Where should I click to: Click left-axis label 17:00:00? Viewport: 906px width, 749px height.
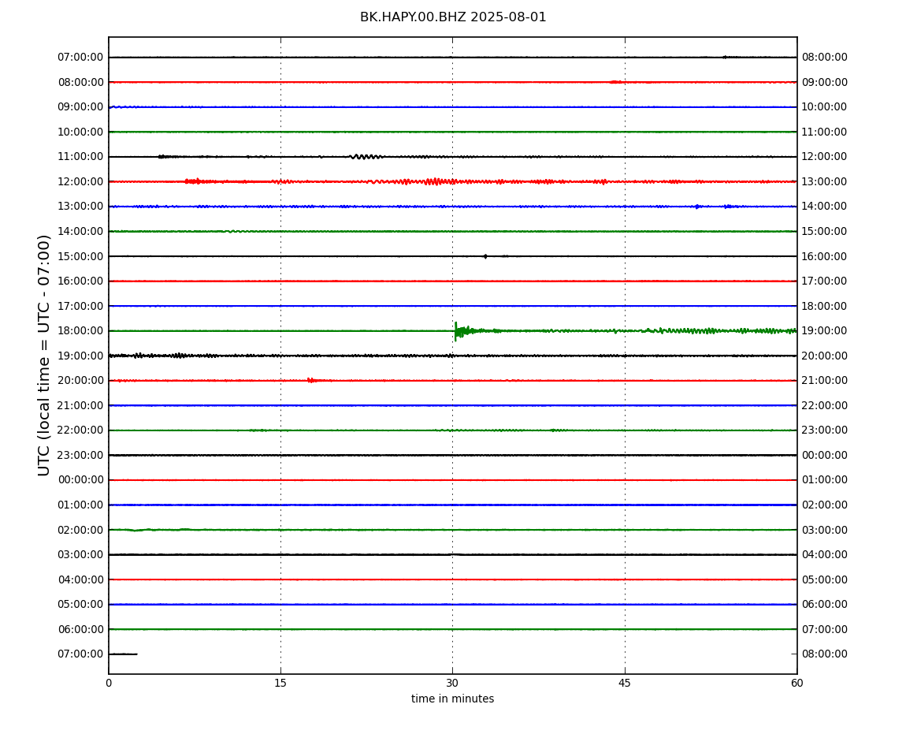click(80, 306)
